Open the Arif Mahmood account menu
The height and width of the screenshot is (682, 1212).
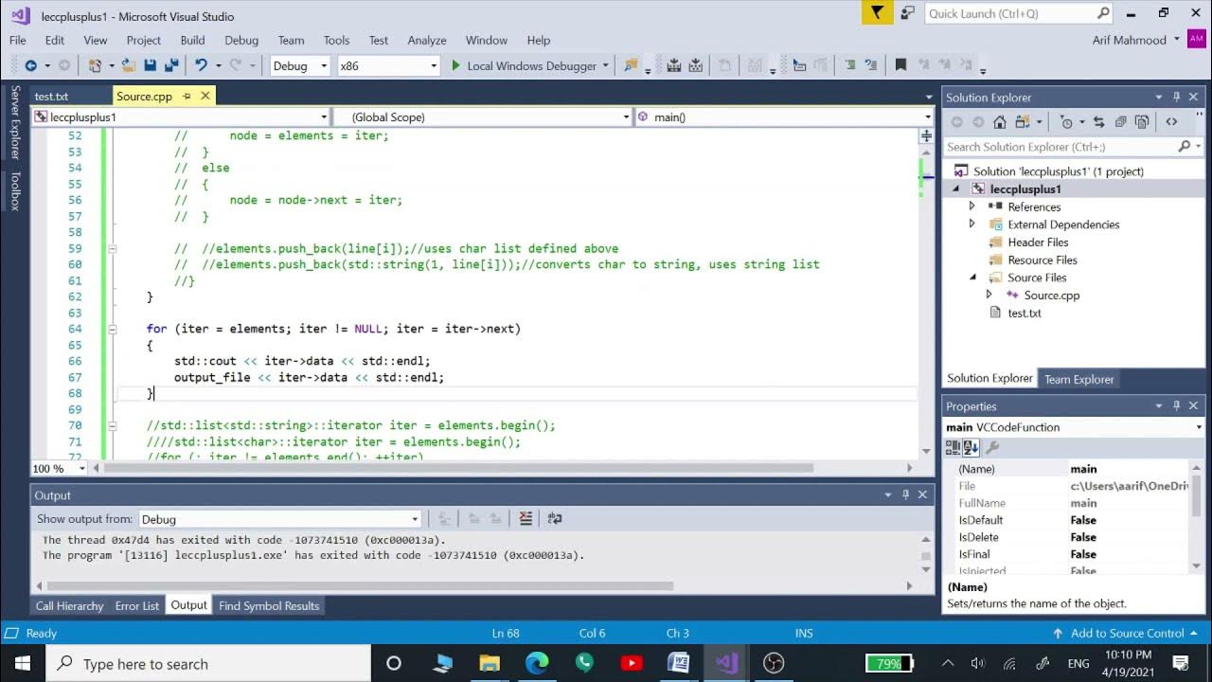pyautogui.click(x=1135, y=40)
